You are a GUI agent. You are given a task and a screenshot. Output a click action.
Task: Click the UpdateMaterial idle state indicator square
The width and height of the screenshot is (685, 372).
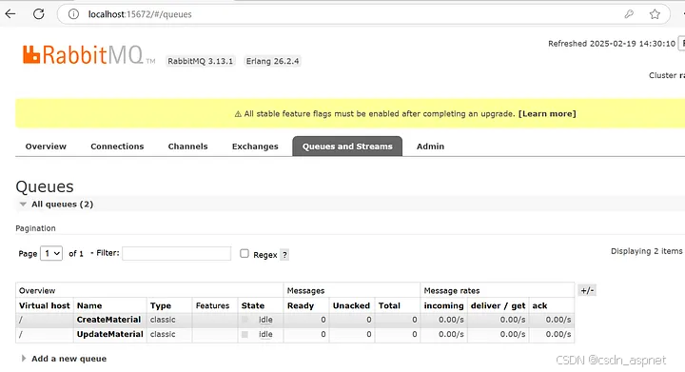245,335
